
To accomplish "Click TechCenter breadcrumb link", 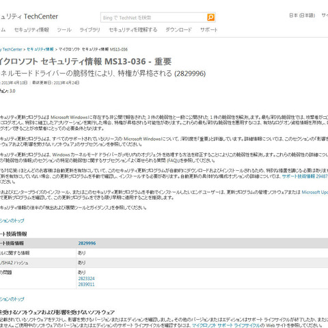I will [11, 49].
